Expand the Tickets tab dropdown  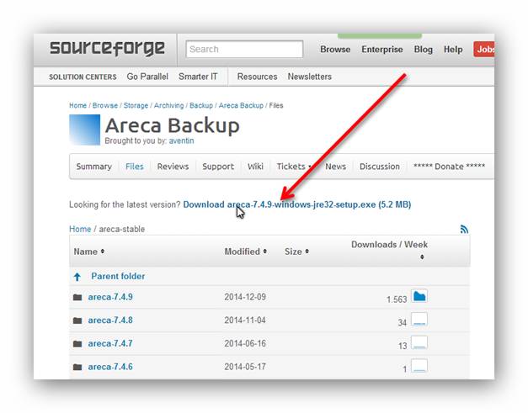coord(293,167)
